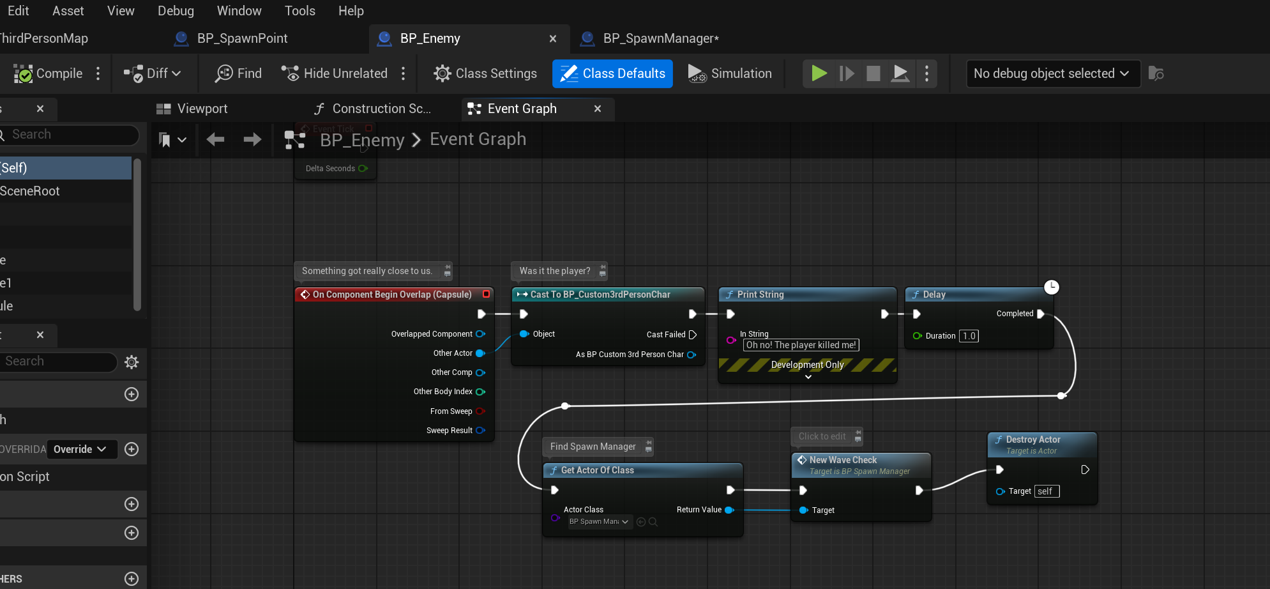Select the (Self) component
Viewport: 1270px width, 589px height.
coord(66,168)
